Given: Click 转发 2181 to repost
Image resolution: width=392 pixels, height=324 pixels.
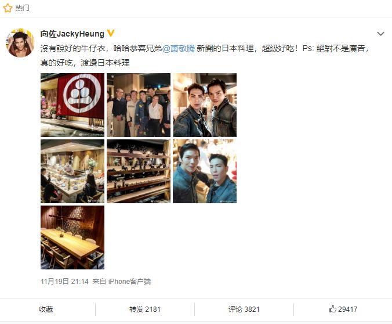Looking at the screenshot, I should pos(145,309).
